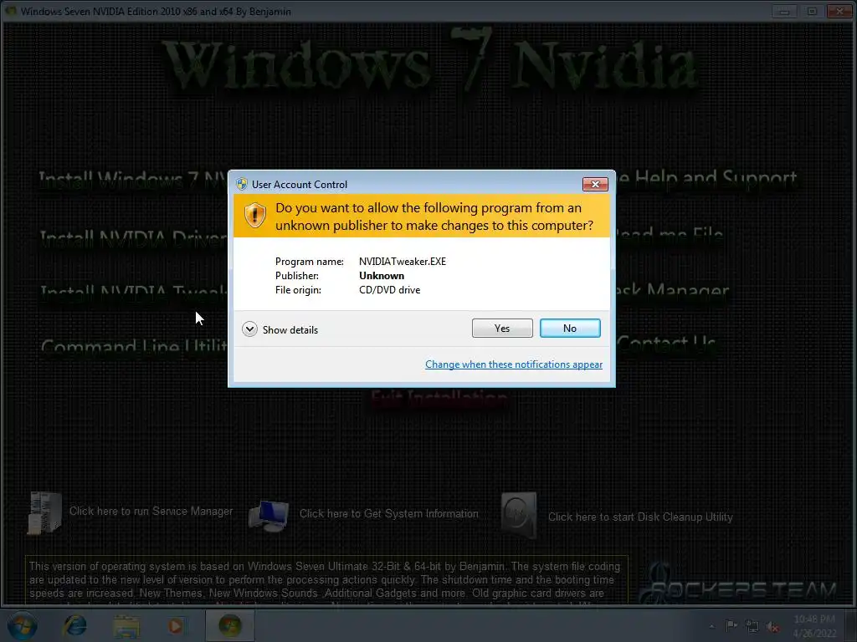Click 'Click here to start Disk Cleanup Utility'
Viewport: 857px width, 642px height.
pyautogui.click(x=640, y=517)
